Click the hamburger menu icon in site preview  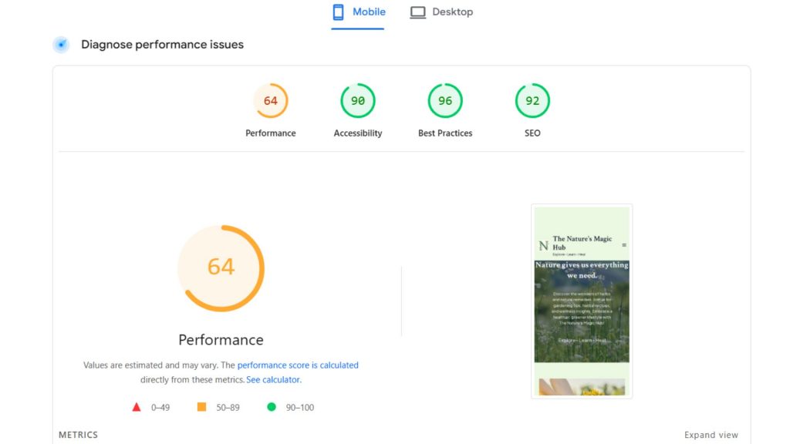tap(624, 245)
